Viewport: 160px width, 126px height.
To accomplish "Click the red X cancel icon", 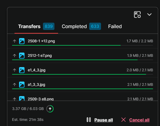I will 123,120.
